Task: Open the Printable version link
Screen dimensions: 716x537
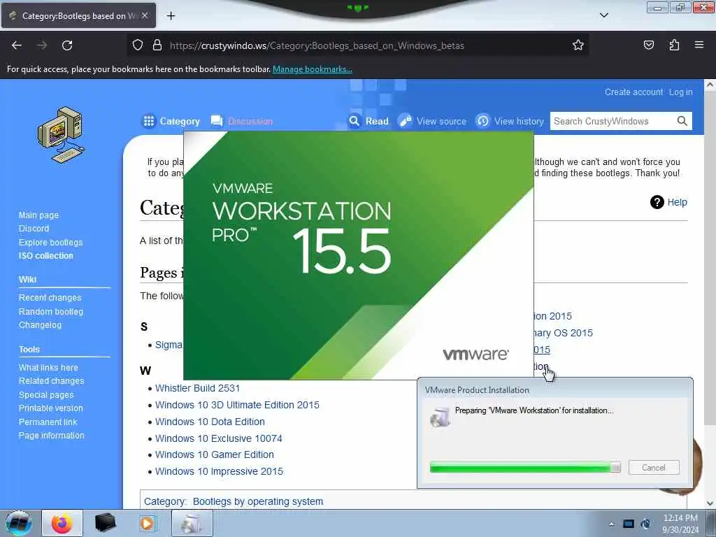Action: [50, 408]
